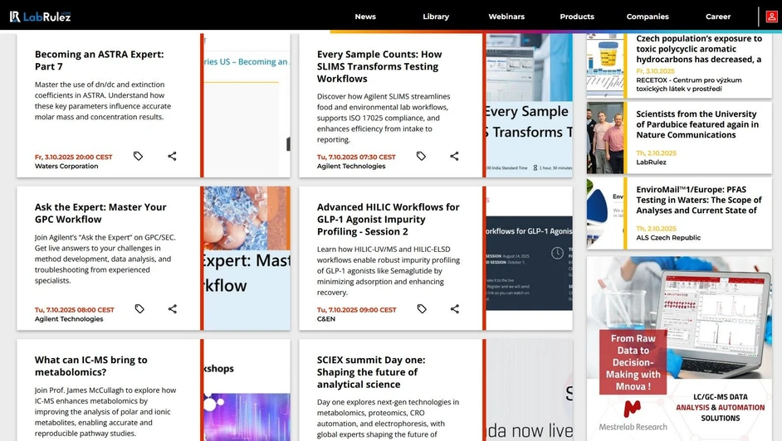Share the Ask the Expert GPC webinar
Image resolution: width=782 pixels, height=441 pixels.
(172, 309)
